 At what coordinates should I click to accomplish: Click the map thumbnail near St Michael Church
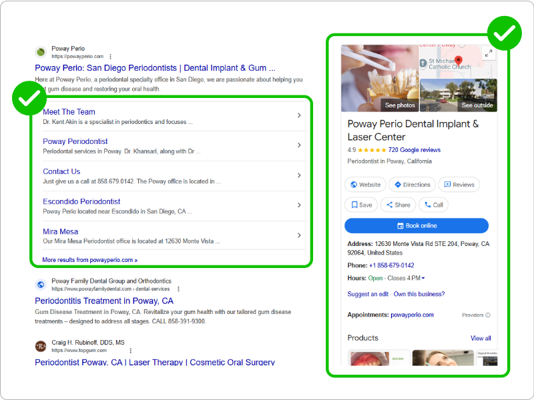tap(458, 61)
